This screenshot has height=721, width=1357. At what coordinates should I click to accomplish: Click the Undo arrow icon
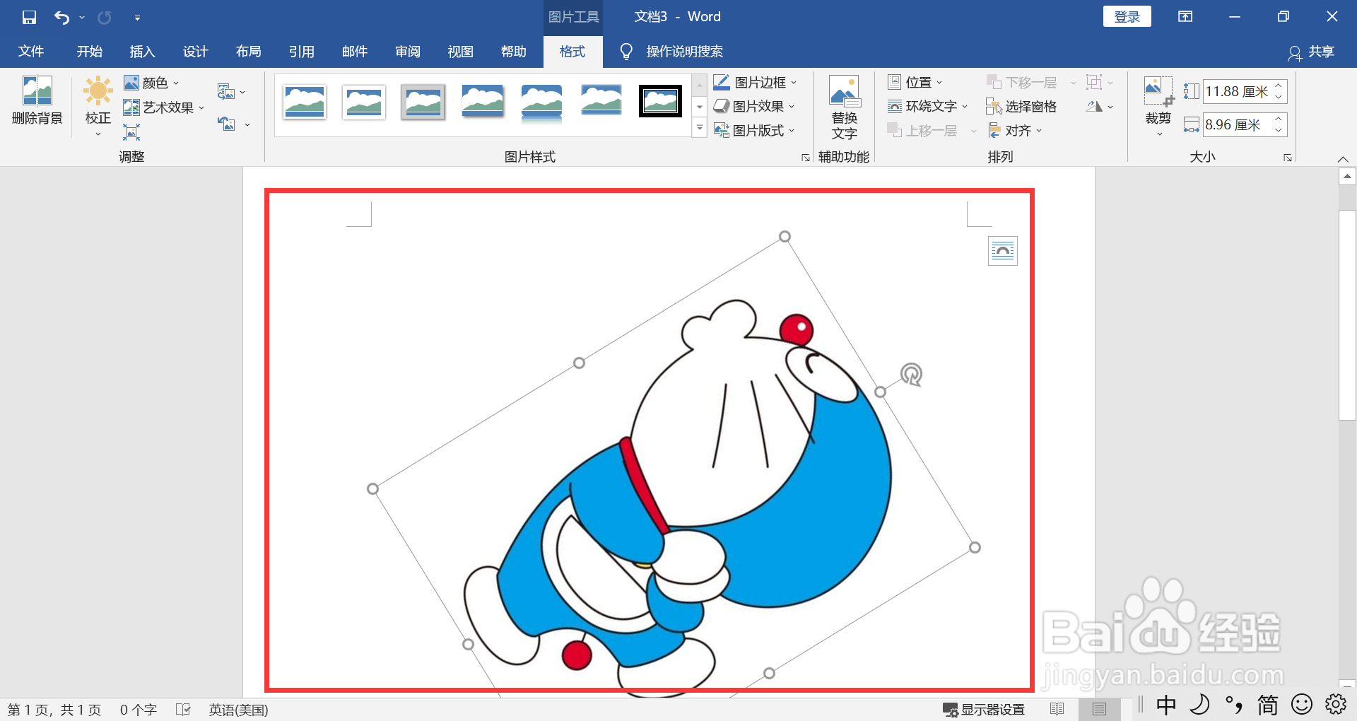61,17
